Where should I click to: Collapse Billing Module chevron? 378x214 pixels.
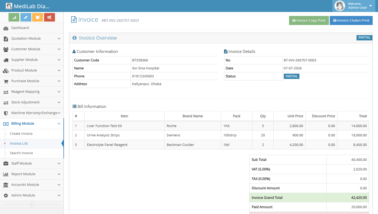click(x=59, y=124)
